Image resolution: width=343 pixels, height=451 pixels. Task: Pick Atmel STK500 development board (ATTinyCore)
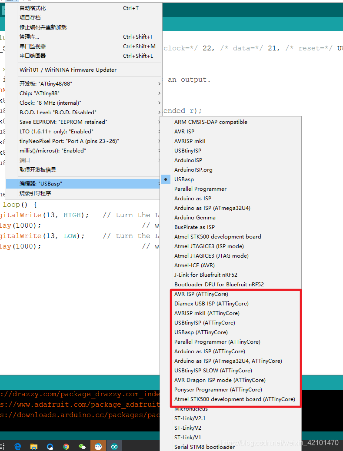point(231,399)
